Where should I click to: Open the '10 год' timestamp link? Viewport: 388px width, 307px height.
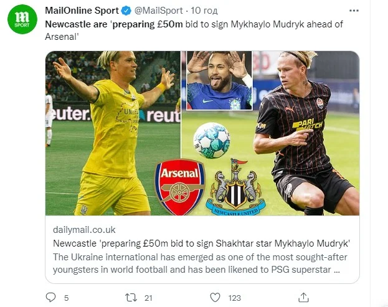pyautogui.click(x=204, y=11)
